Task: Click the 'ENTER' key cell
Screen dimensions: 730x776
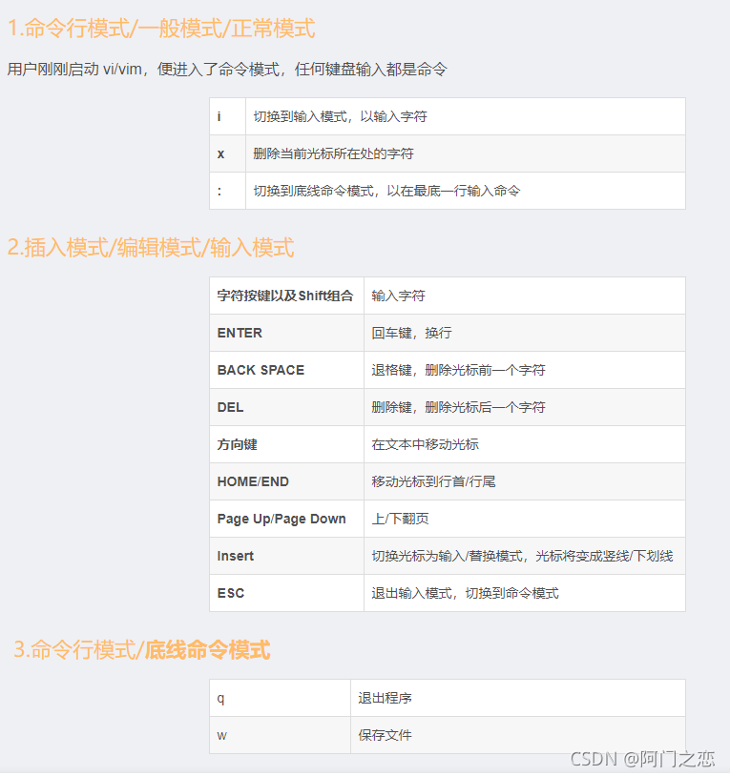Action: [286, 333]
